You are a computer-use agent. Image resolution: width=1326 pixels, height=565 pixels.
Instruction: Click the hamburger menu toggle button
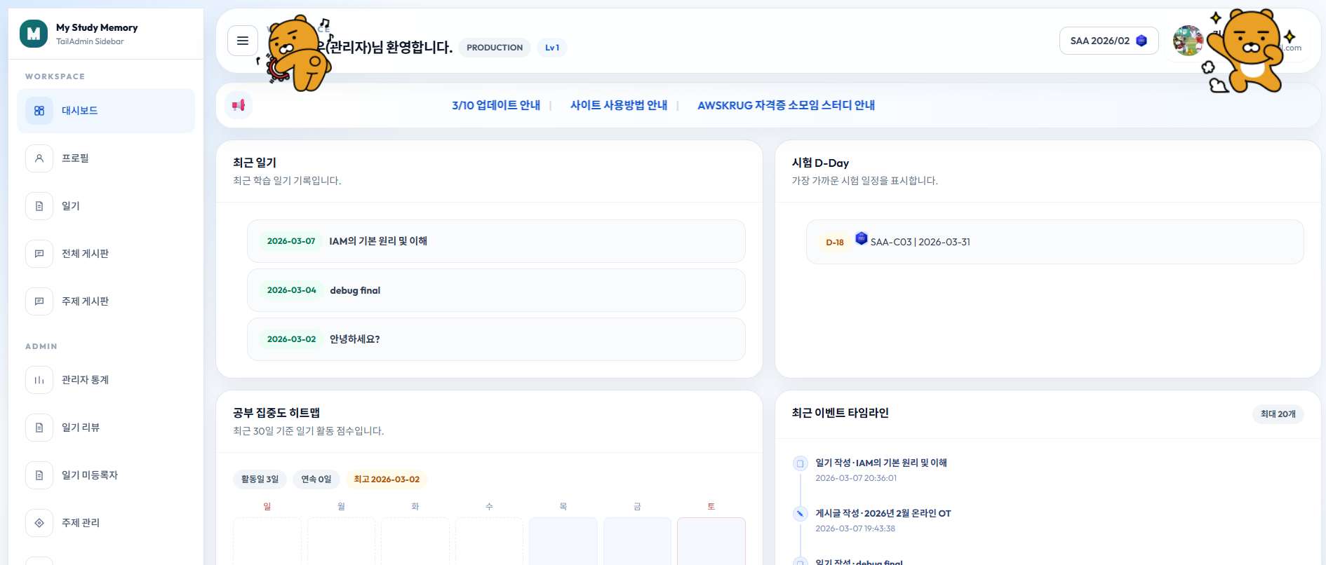pyautogui.click(x=243, y=41)
